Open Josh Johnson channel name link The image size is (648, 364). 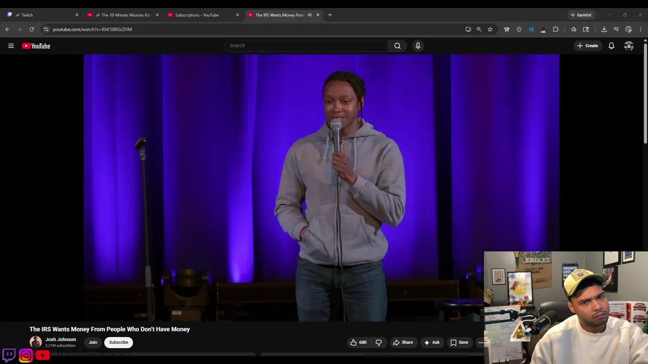[x=61, y=340]
